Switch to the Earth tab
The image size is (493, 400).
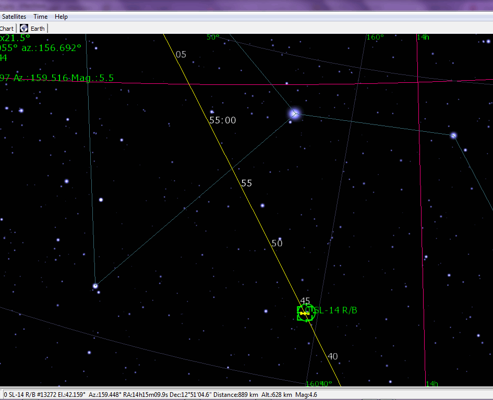point(38,29)
